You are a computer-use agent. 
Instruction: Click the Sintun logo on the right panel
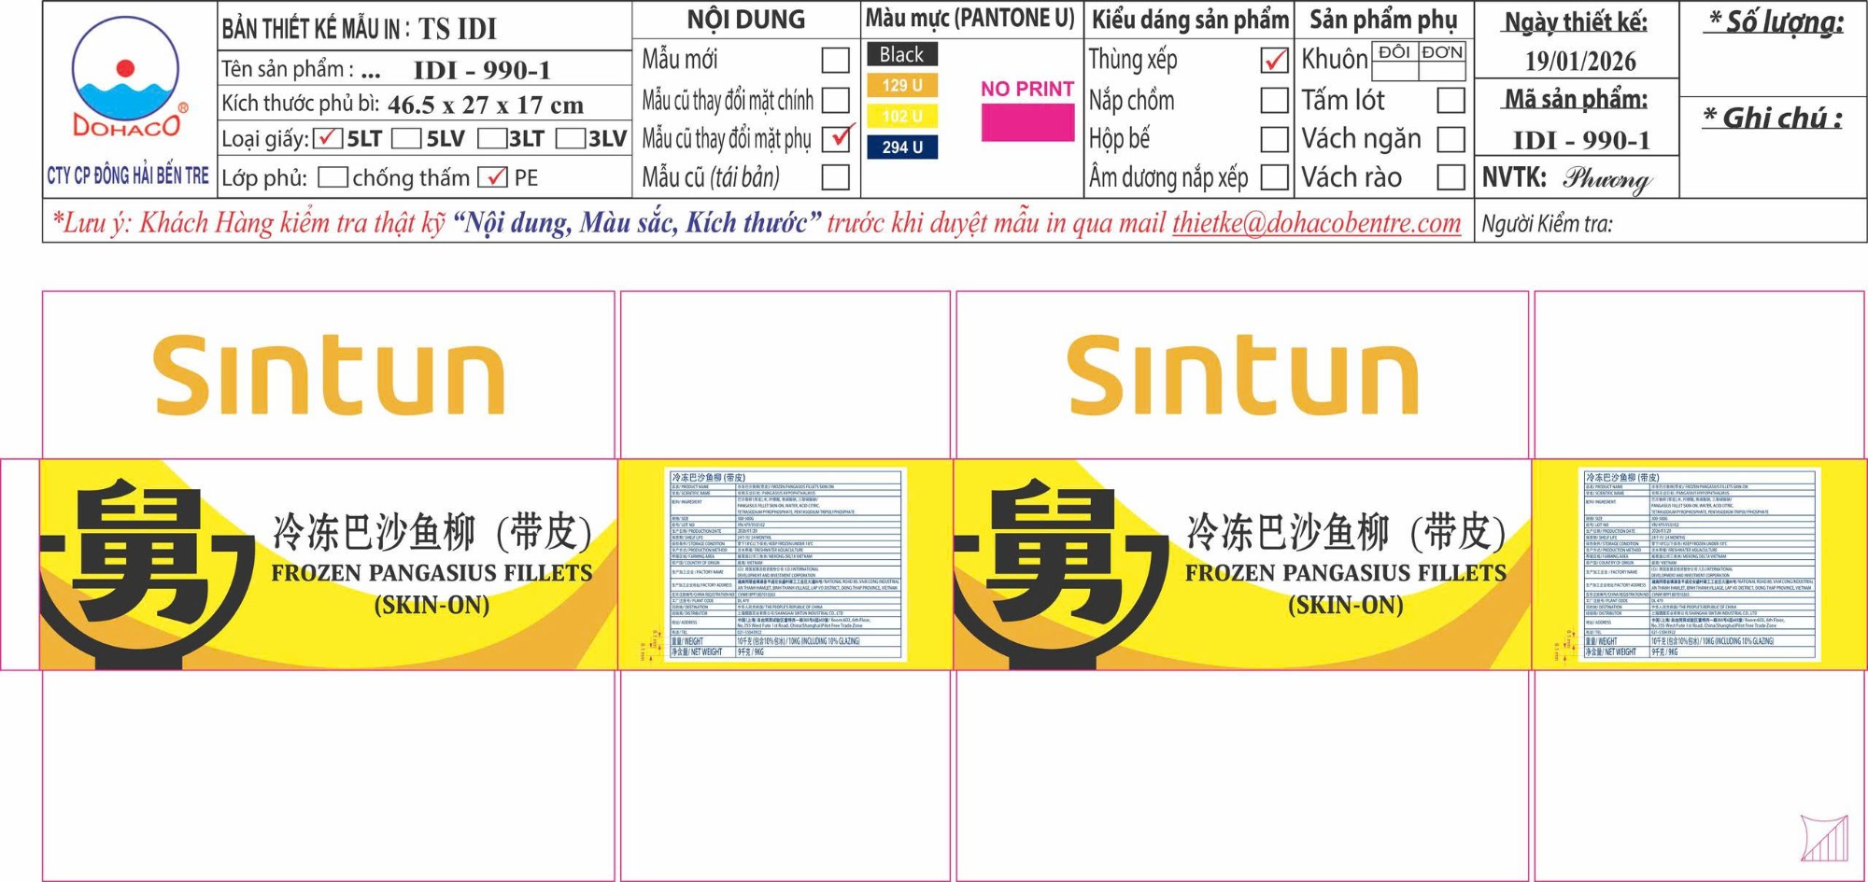pyautogui.click(x=1242, y=375)
